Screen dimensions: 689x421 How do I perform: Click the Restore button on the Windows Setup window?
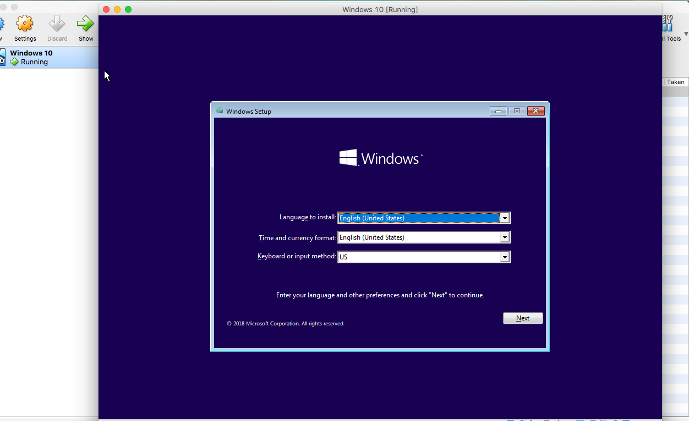click(x=517, y=110)
